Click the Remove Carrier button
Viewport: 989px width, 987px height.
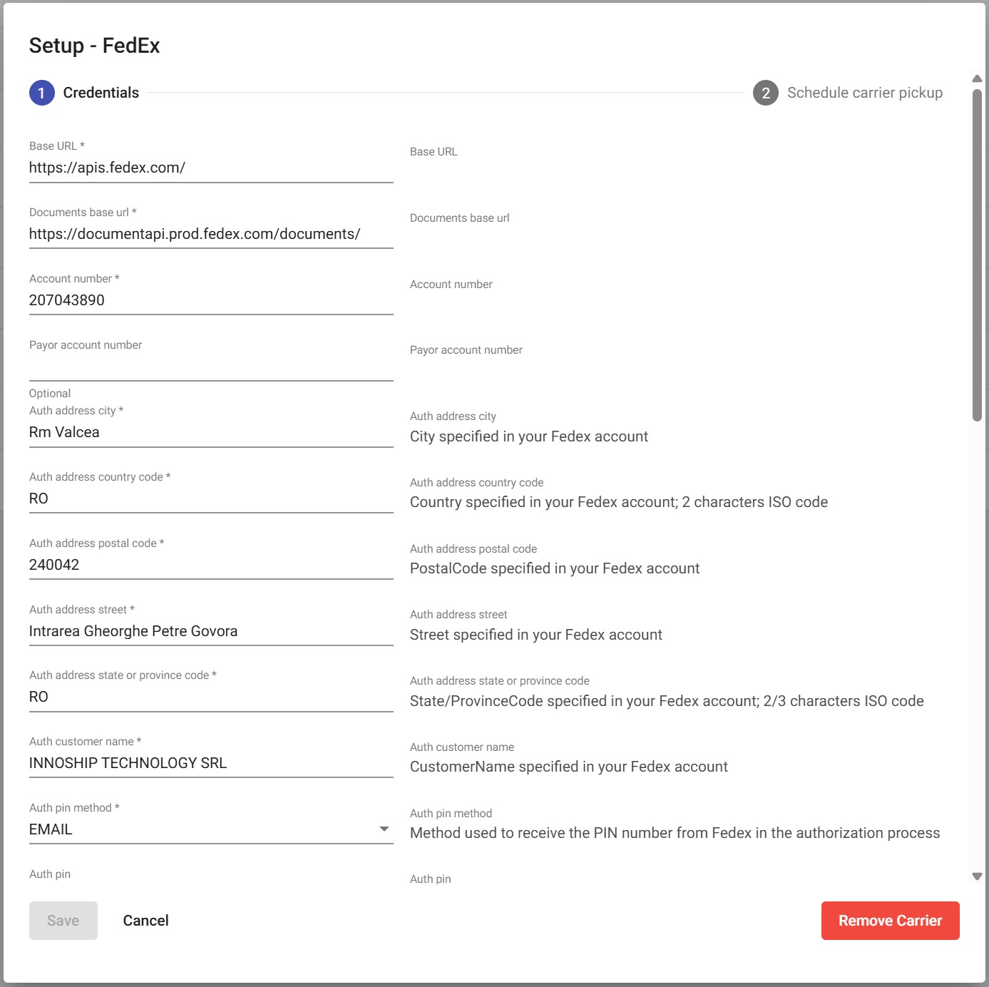click(x=891, y=921)
